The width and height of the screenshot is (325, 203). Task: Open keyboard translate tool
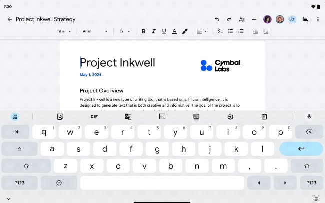coord(128,117)
